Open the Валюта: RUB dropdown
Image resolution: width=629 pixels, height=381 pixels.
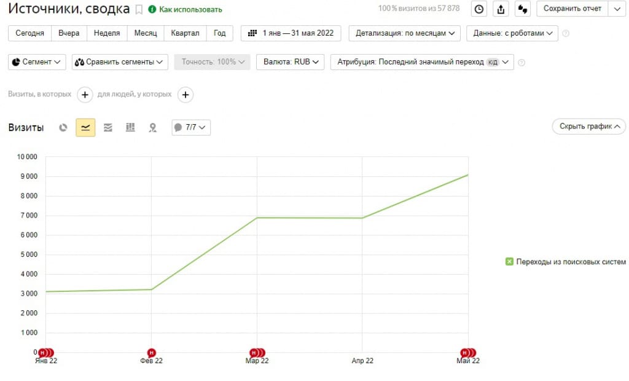pos(291,62)
